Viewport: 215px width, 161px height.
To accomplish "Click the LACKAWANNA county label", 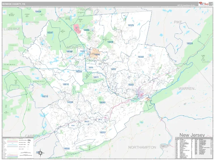I will pos(32,22).
